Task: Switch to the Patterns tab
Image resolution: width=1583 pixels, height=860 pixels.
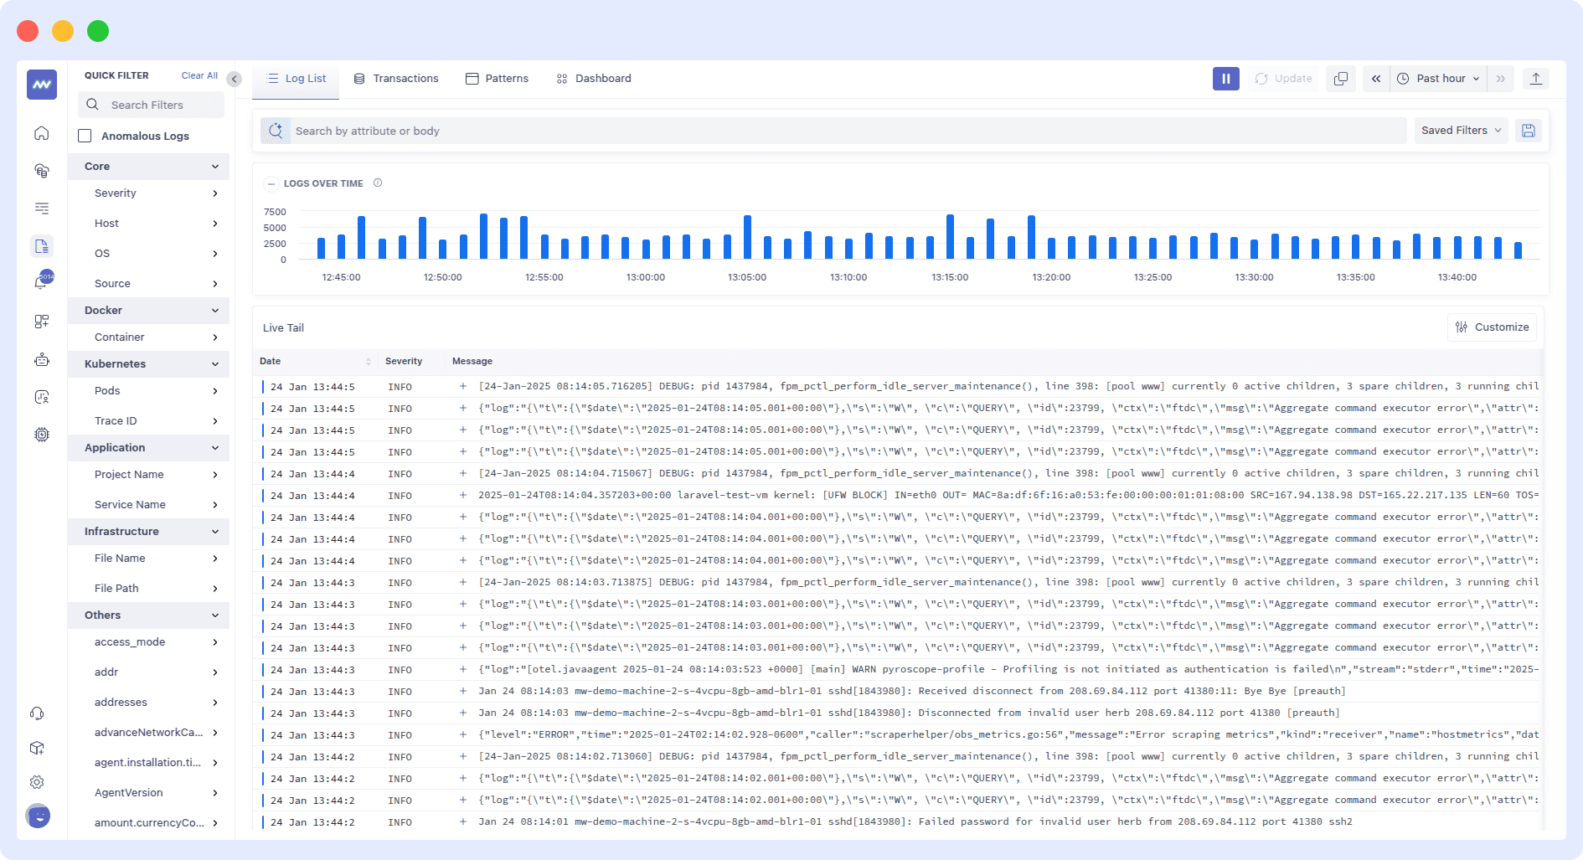Action: tap(497, 78)
